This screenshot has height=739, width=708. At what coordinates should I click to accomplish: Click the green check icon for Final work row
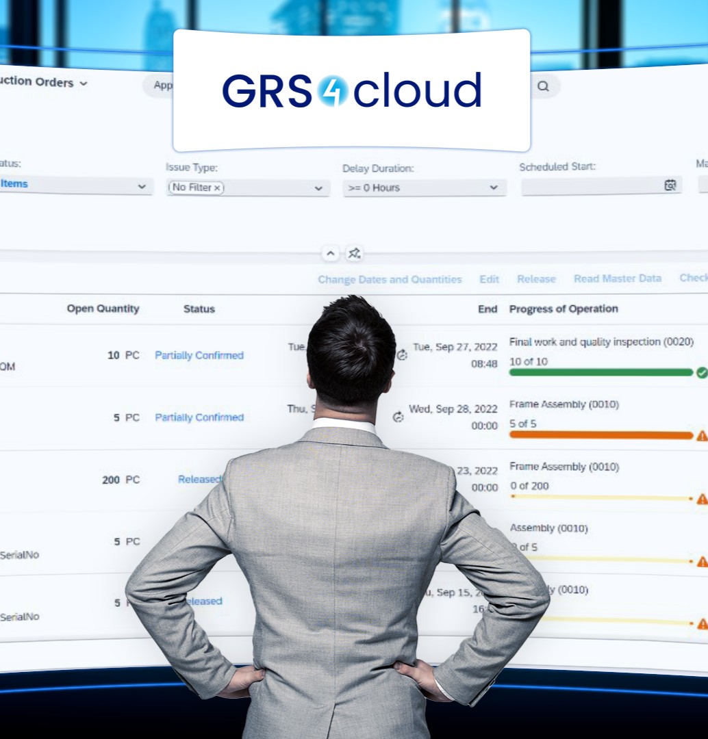point(702,373)
